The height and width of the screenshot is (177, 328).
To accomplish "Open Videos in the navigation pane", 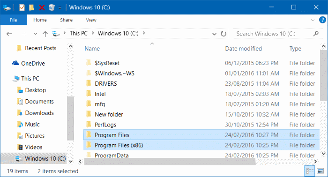I will click(34, 147).
